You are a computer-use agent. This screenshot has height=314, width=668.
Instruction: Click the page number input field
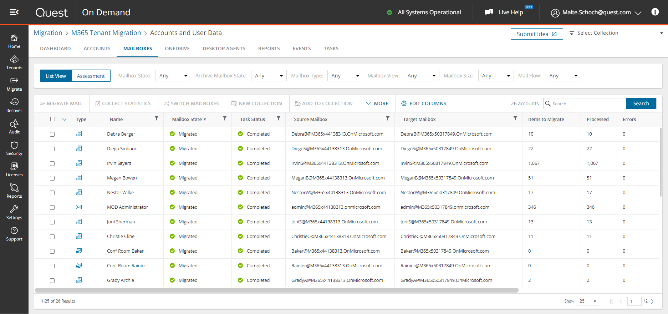coord(634,302)
